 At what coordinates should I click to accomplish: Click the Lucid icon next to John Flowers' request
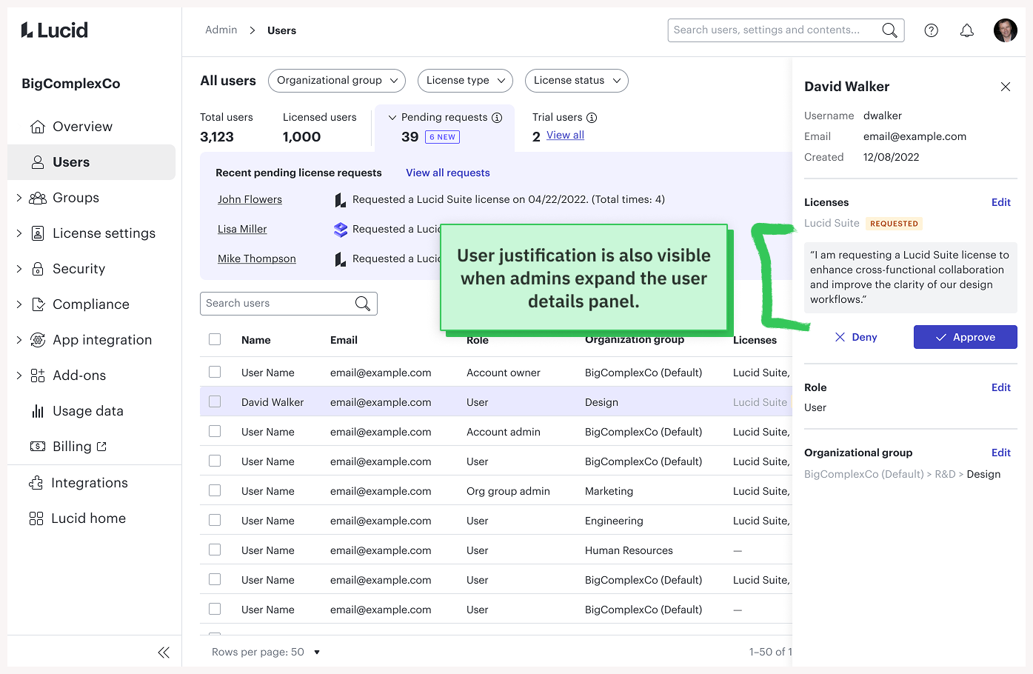[341, 200]
